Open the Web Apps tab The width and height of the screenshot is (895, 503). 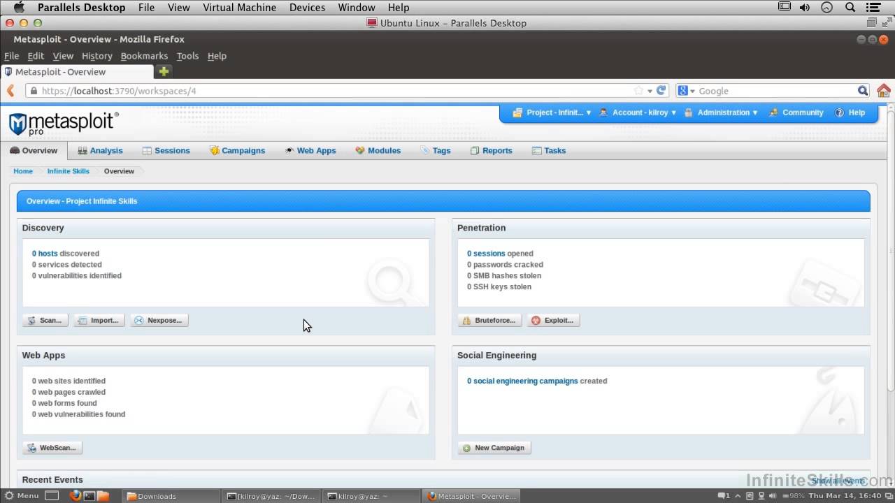(310, 150)
